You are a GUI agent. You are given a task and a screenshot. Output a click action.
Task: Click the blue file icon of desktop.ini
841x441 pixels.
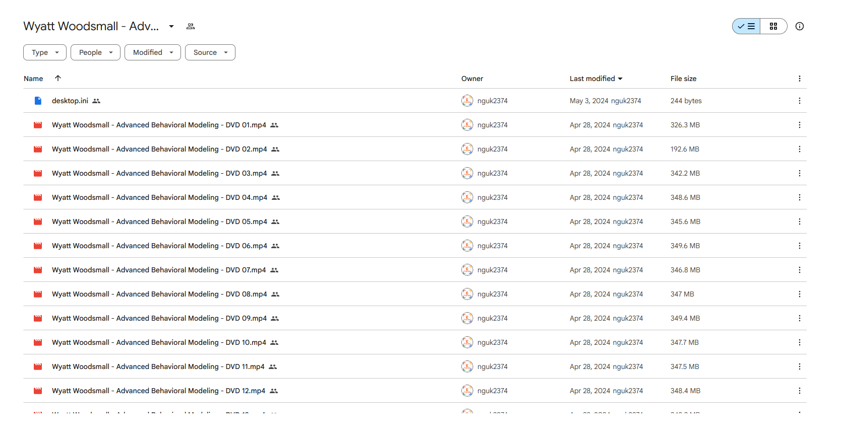[38, 101]
